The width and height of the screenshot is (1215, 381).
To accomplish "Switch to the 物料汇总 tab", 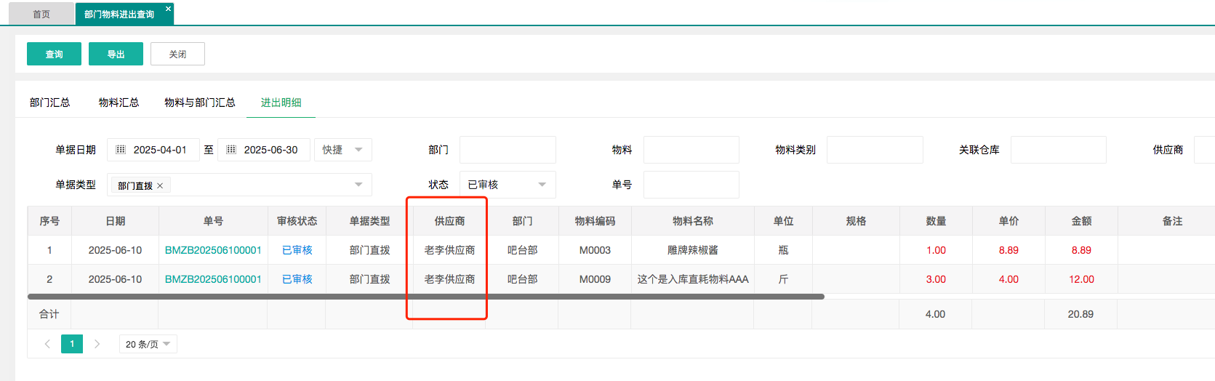I will [x=119, y=103].
